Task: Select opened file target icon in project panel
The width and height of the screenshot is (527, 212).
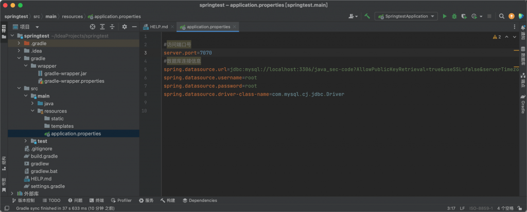Action: click(x=93, y=27)
